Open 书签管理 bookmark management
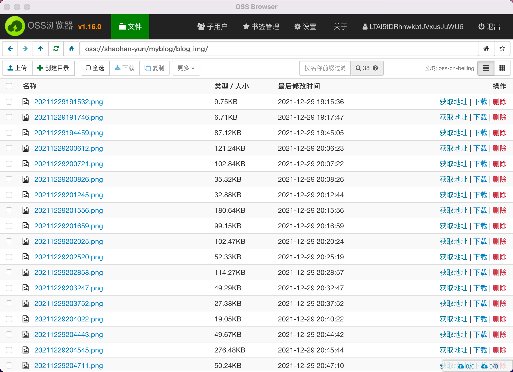 [x=261, y=27]
